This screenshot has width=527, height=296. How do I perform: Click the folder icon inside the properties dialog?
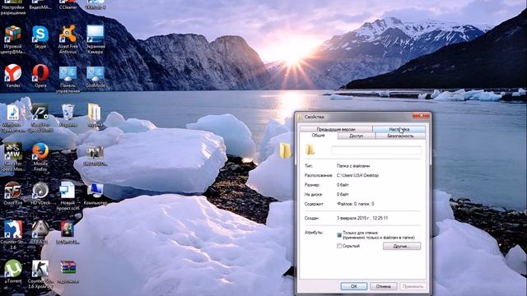[x=310, y=150]
